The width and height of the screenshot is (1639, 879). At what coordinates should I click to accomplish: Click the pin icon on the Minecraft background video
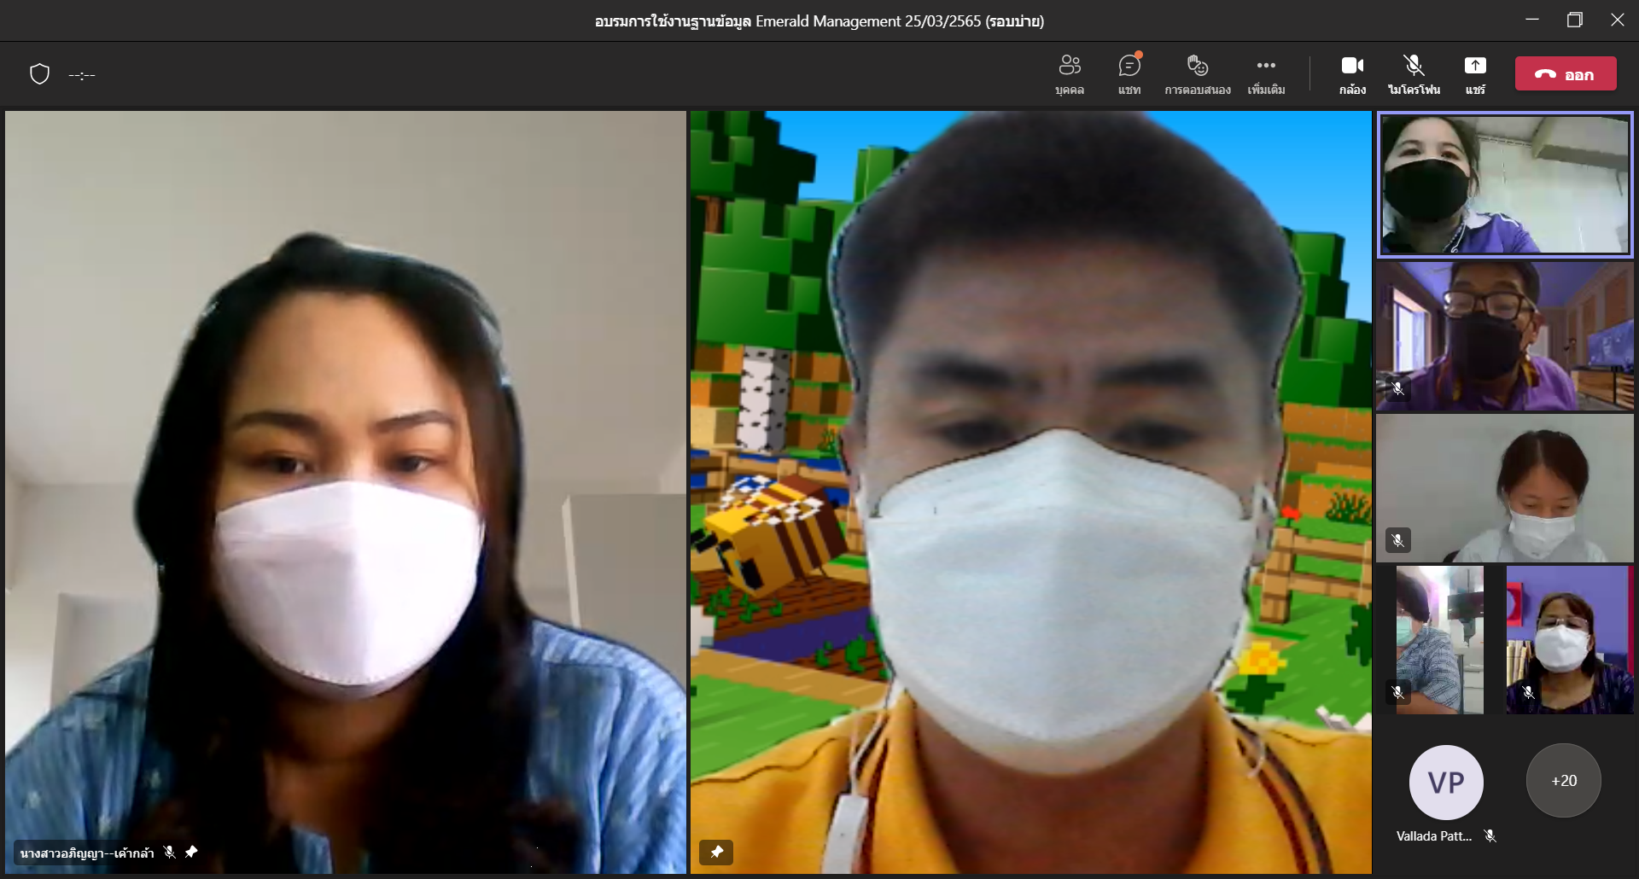coord(716,852)
